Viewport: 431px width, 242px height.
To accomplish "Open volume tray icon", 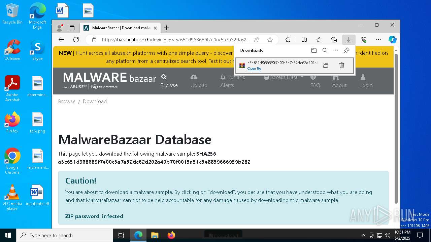I will pos(388,235).
